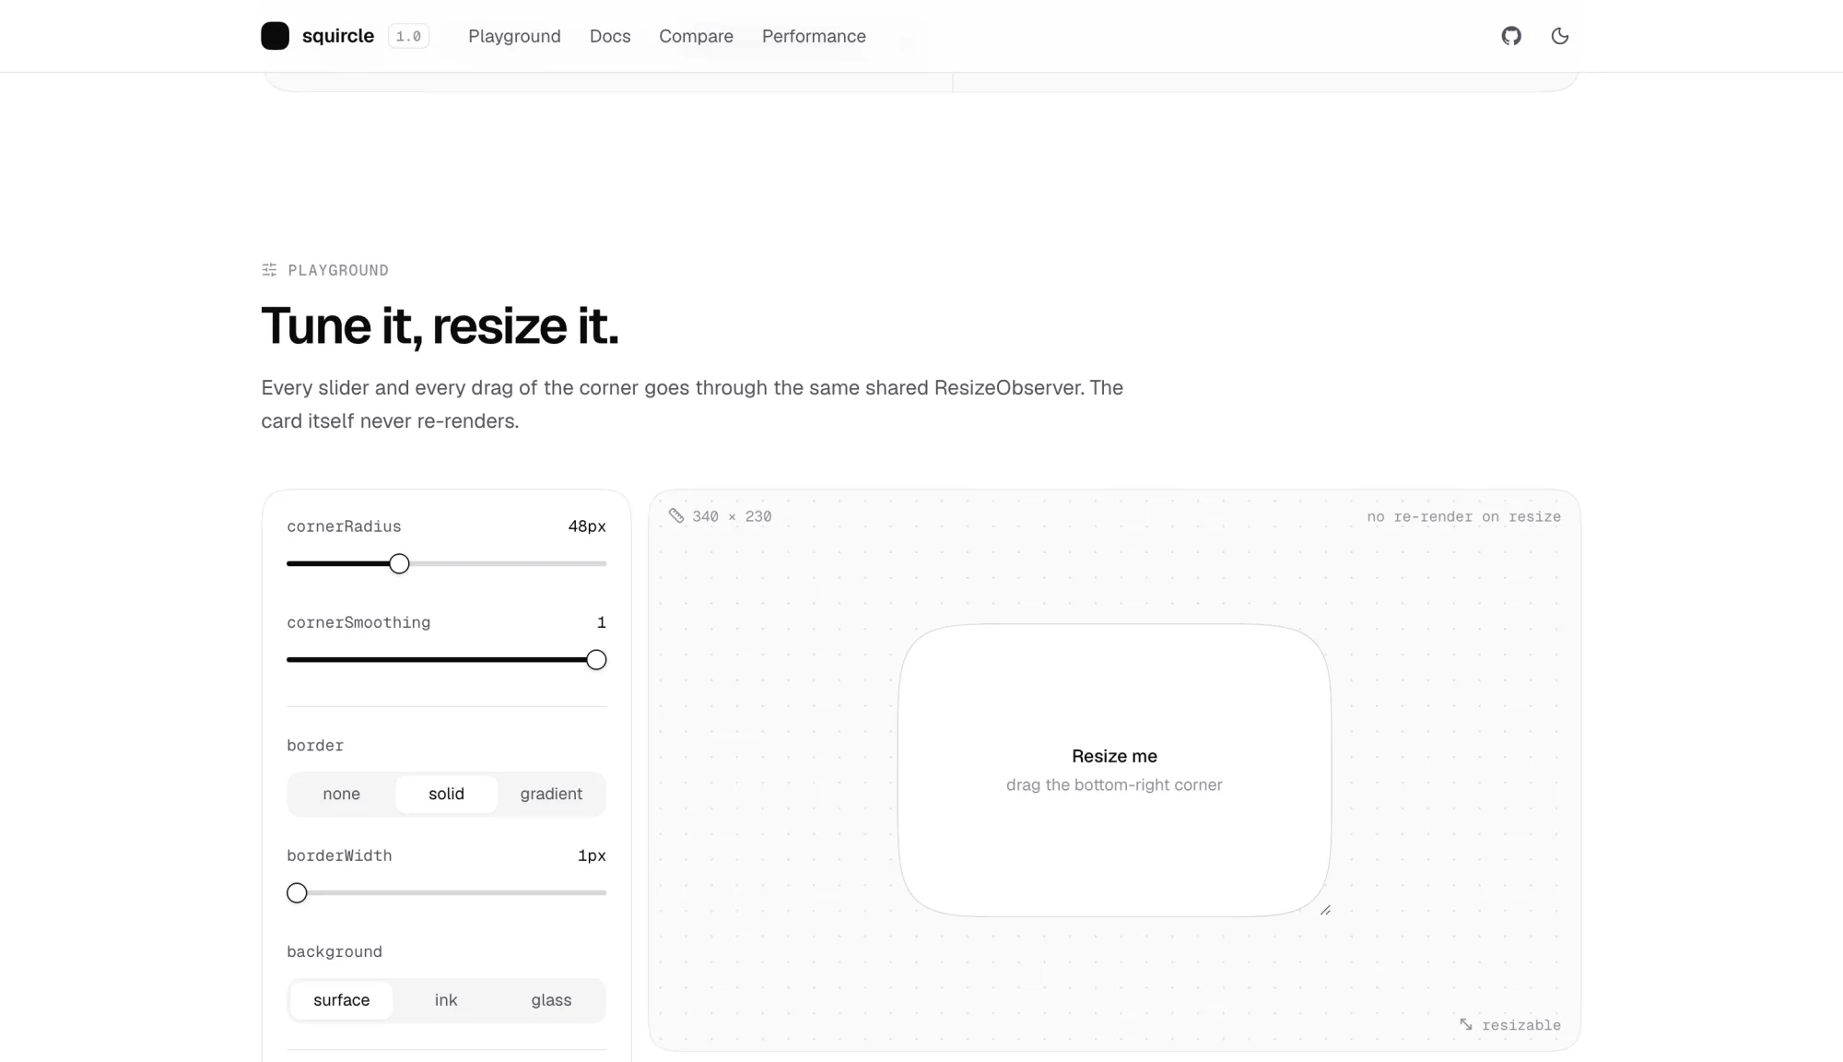Click the Resize me card
The width and height of the screenshot is (1843, 1062).
click(x=1114, y=770)
